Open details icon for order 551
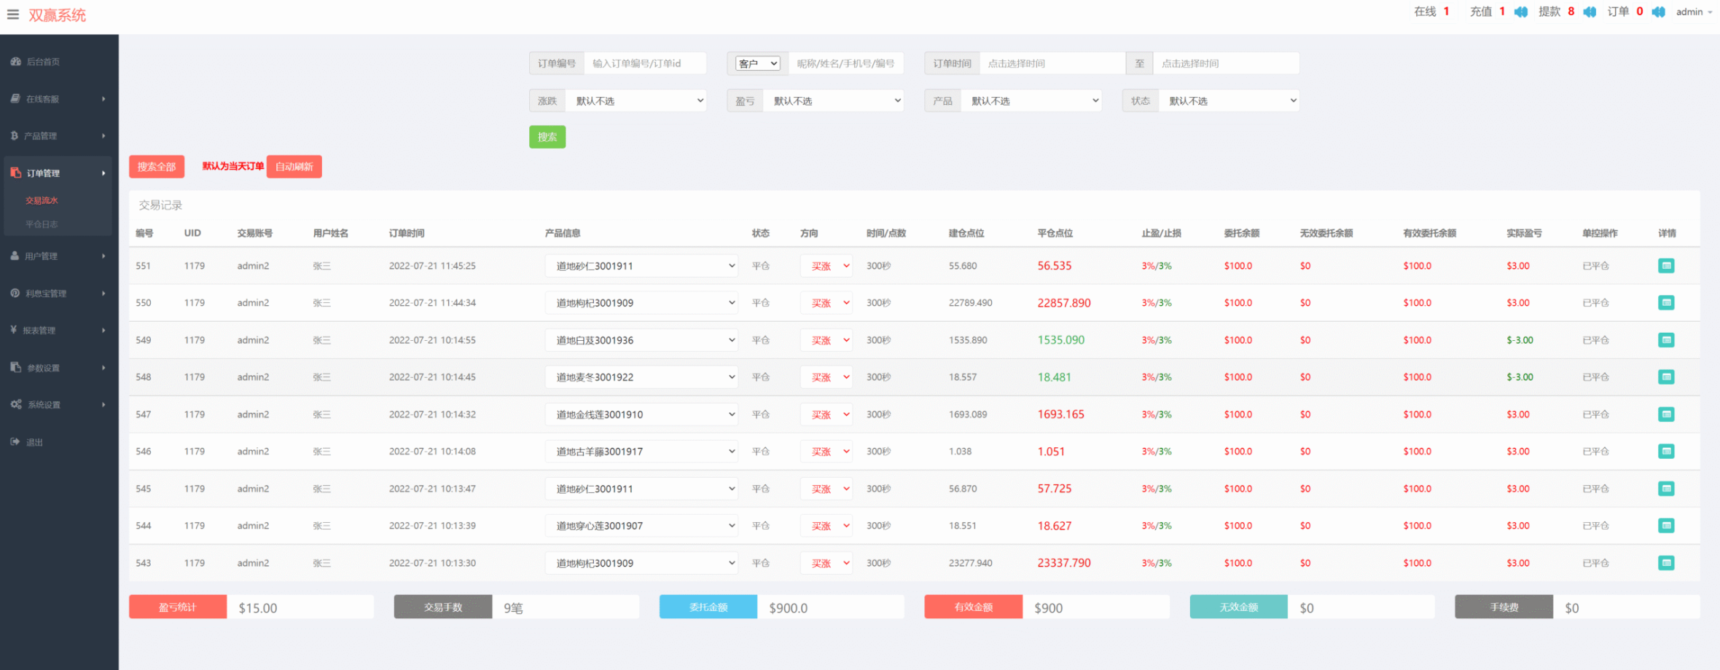The image size is (1720, 670). 1666,266
